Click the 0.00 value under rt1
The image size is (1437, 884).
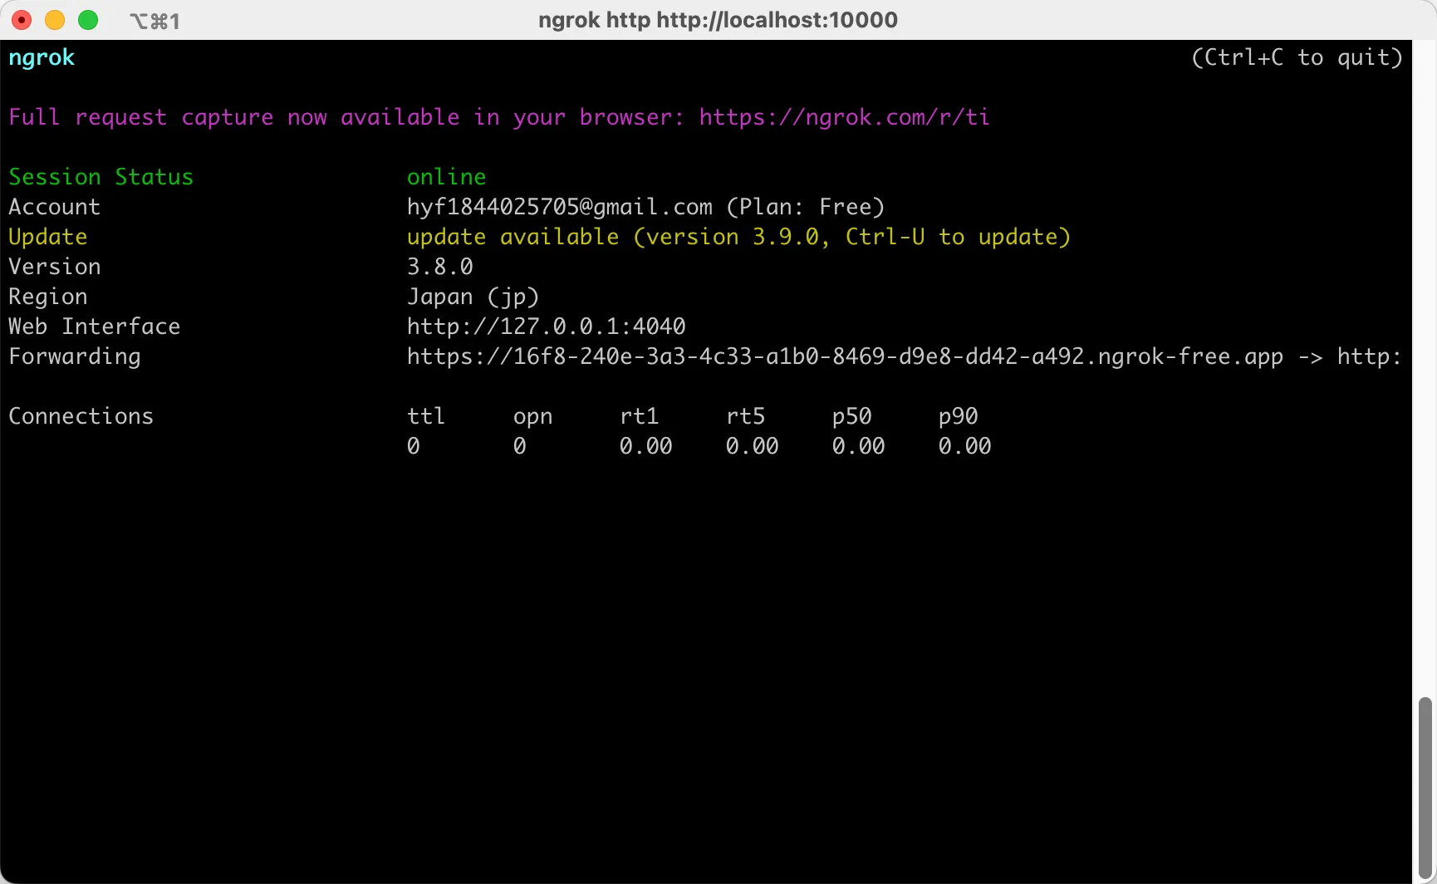click(x=645, y=446)
